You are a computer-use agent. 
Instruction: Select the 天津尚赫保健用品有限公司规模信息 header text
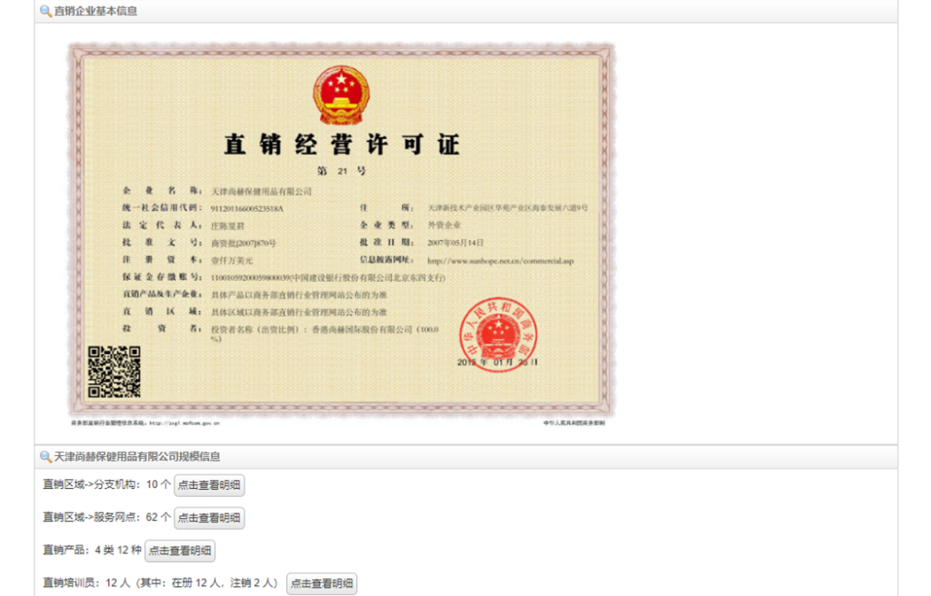click(137, 456)
